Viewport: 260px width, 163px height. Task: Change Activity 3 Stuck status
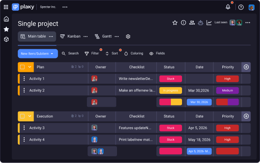(171, 128)
